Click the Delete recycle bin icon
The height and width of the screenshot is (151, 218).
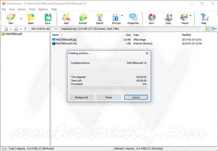click(x=100, y=17)
